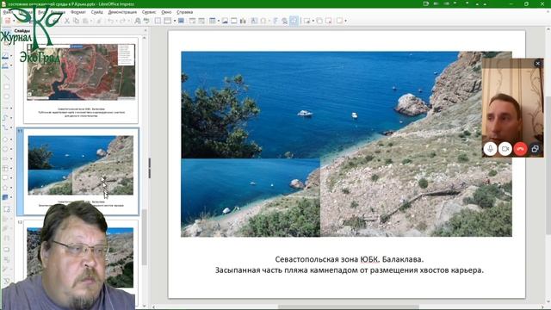Pick line color in drawing toolbar
This screenshot has width=551, height=310.
(5, 56)
